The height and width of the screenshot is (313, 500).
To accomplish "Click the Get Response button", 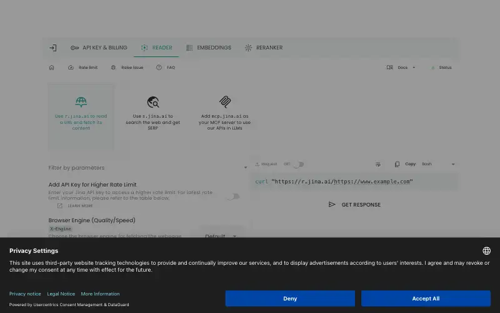I will [354, 205].
